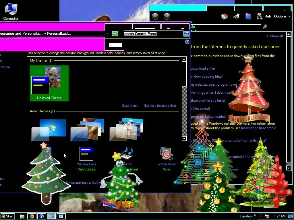The height and width of the screenshot is (220, 294).
Task: Open address bar history dropdown arrow
Action: 108,34
